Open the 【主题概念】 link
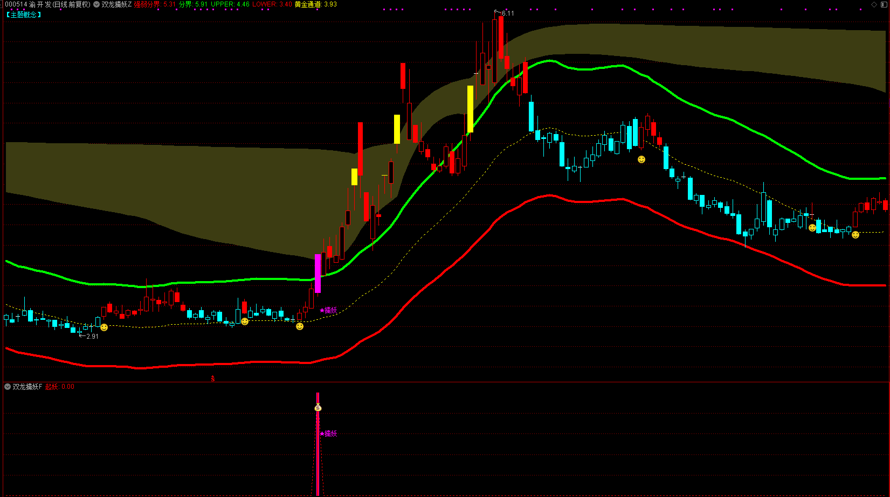 (x=24, y=15)
